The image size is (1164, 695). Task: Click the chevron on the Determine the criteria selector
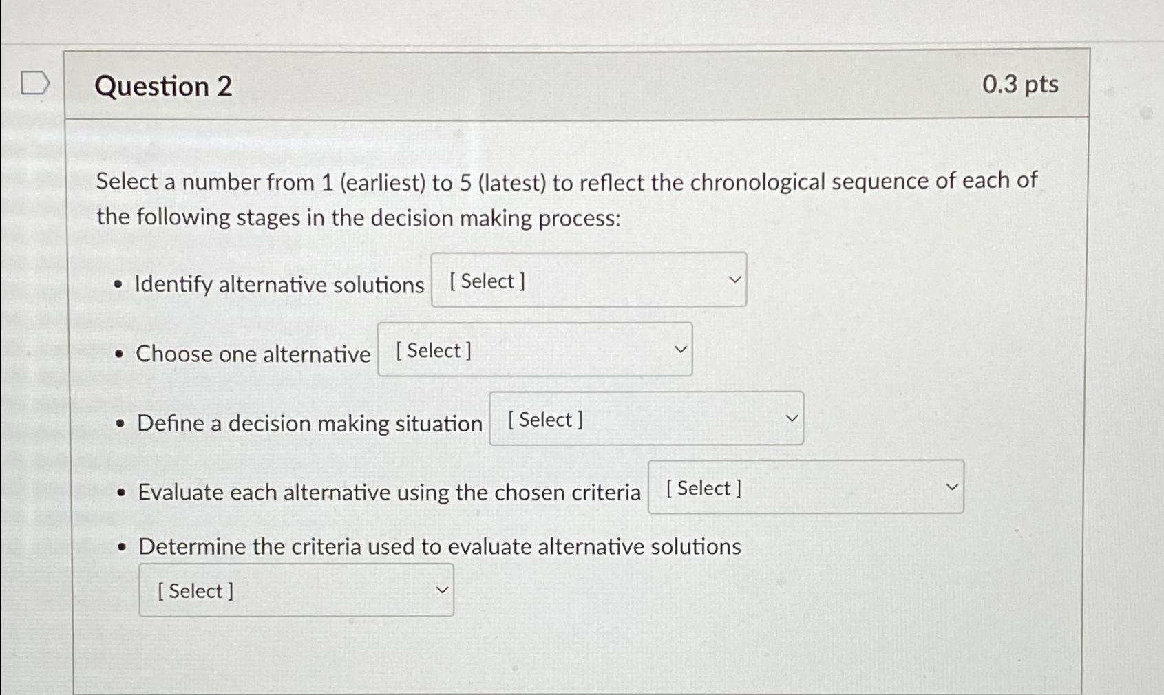(x=443, y=590)
